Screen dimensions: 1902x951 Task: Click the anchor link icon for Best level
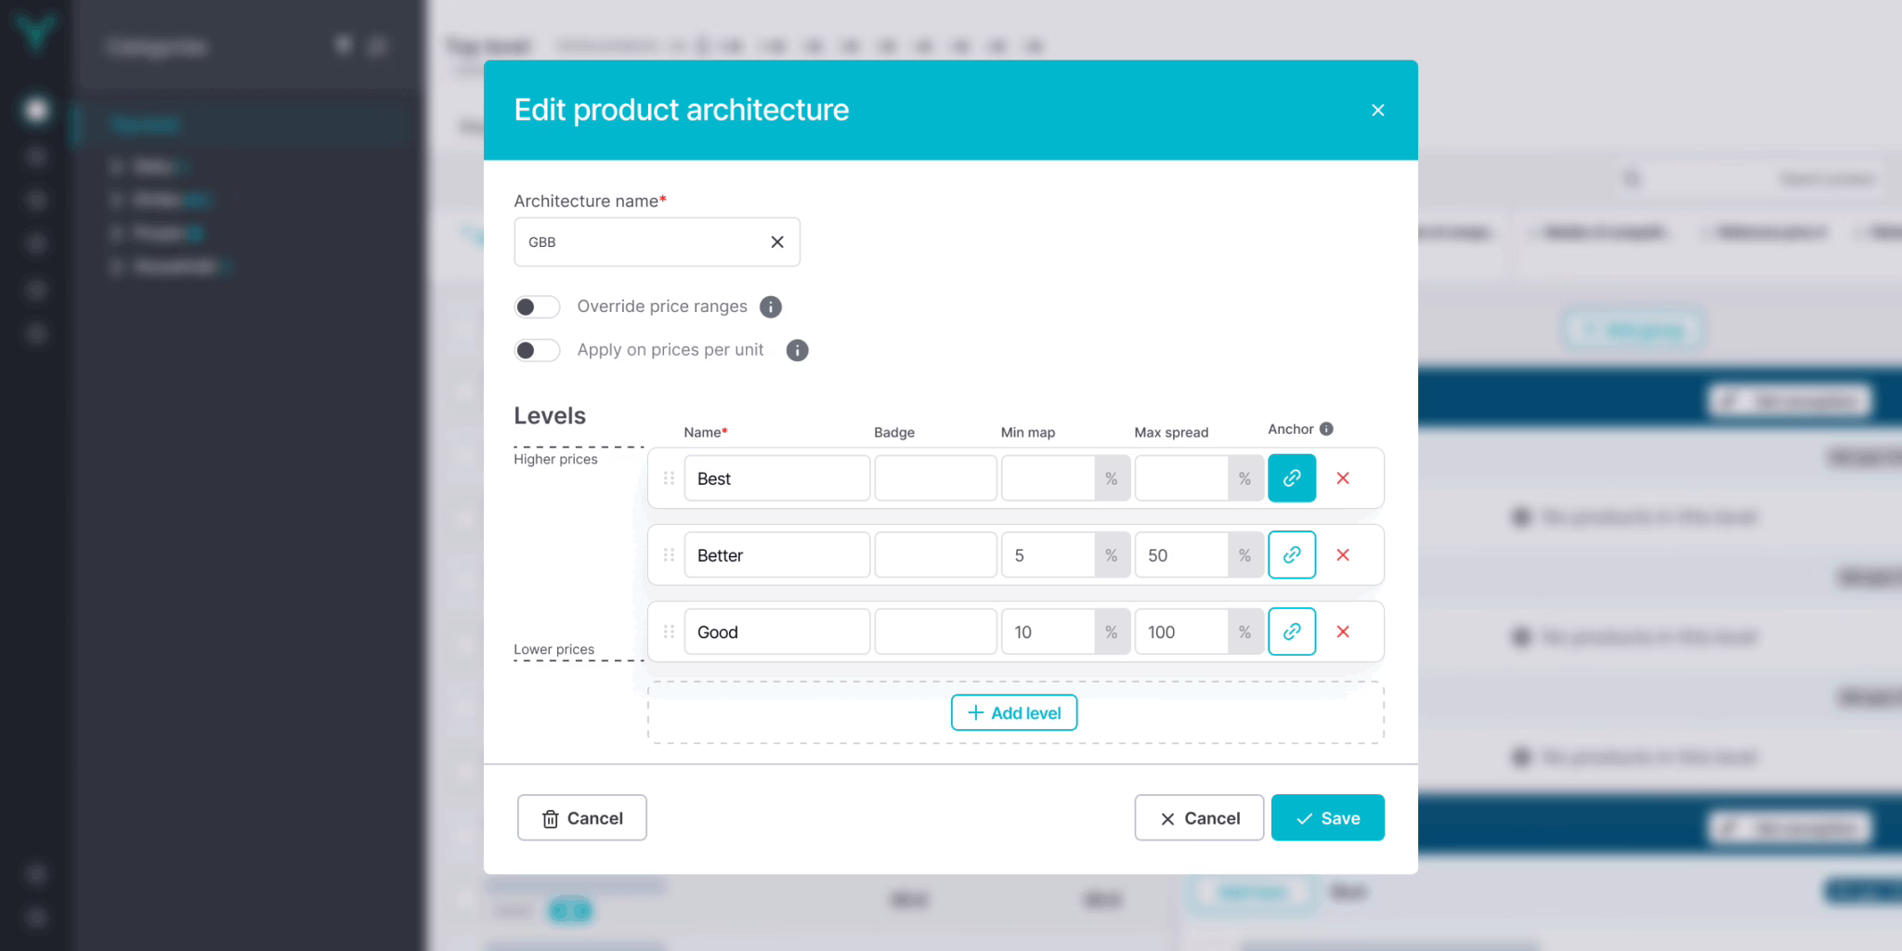(1291, 478)
